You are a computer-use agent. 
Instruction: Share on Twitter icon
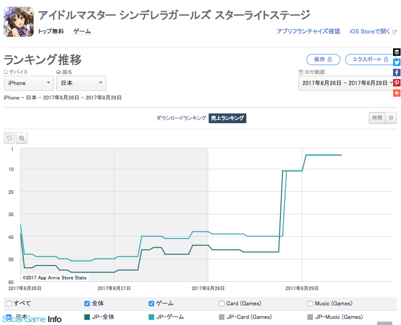tap(397, 62)
